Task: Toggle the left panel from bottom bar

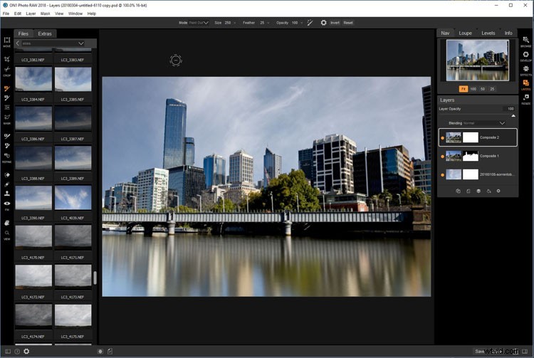Action: tap(8, 351)
